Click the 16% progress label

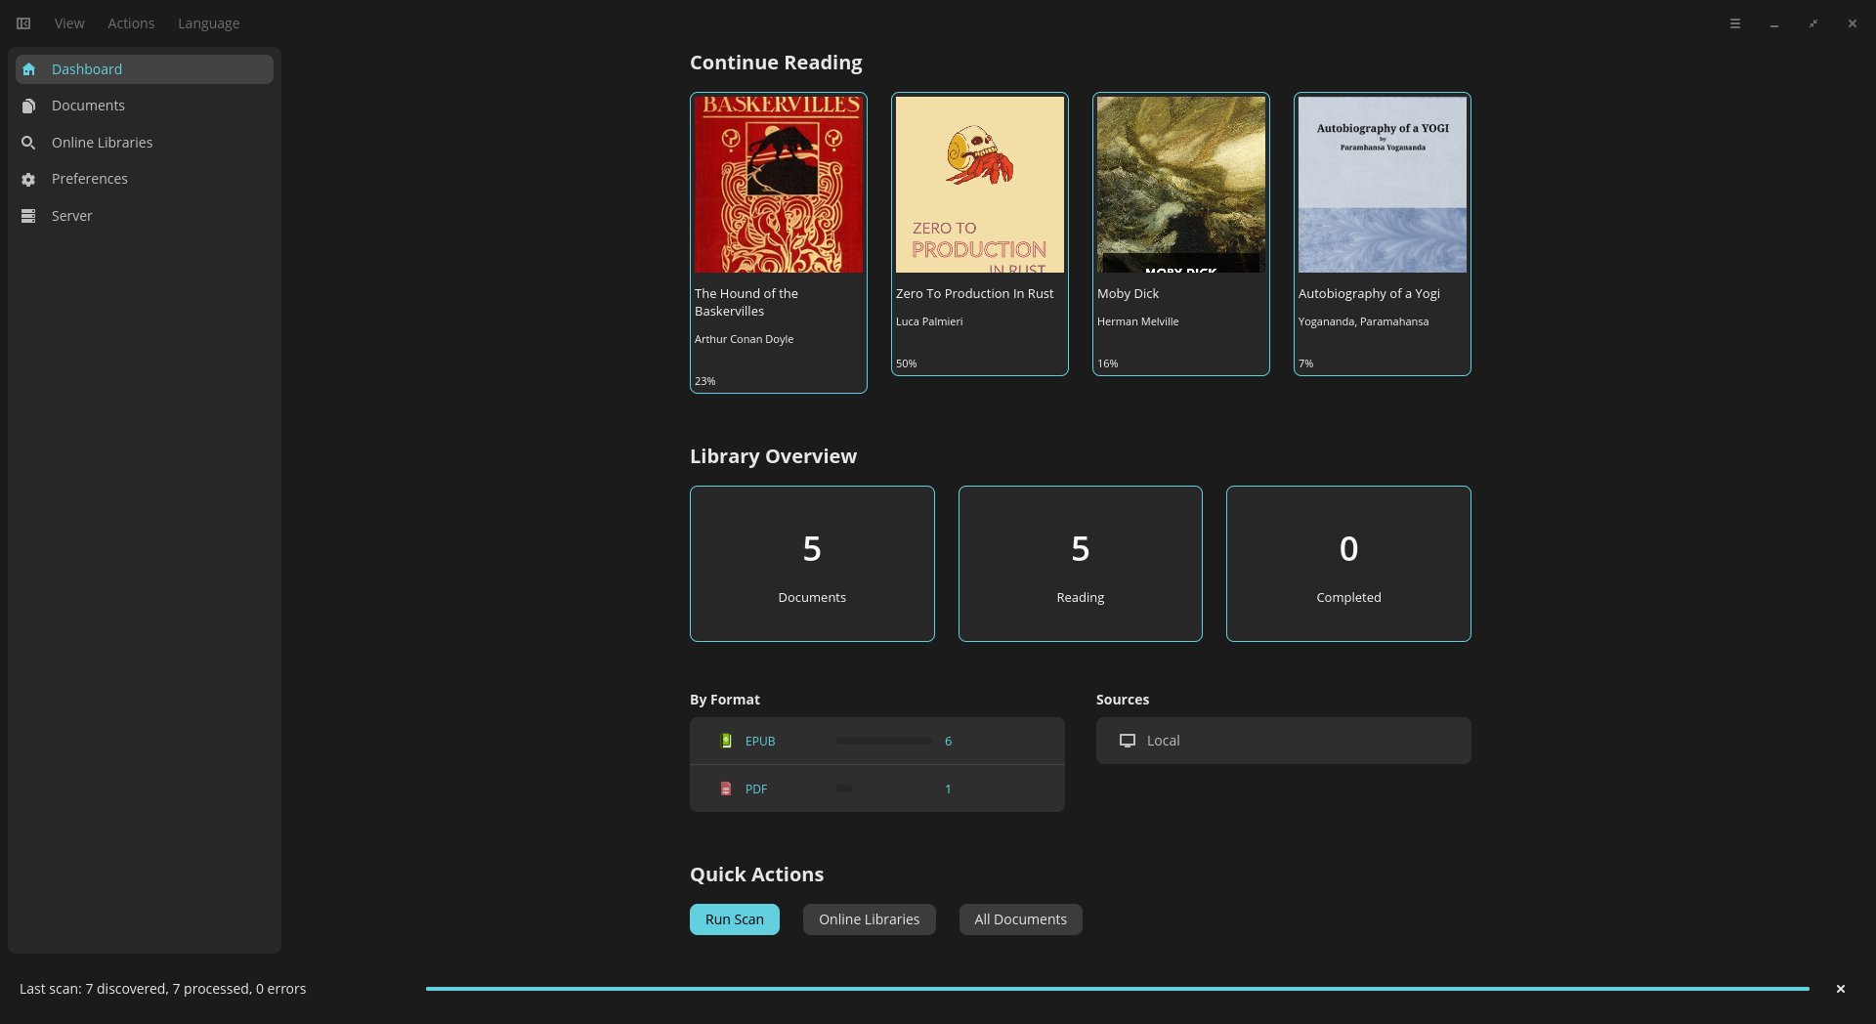point(1107,363)
